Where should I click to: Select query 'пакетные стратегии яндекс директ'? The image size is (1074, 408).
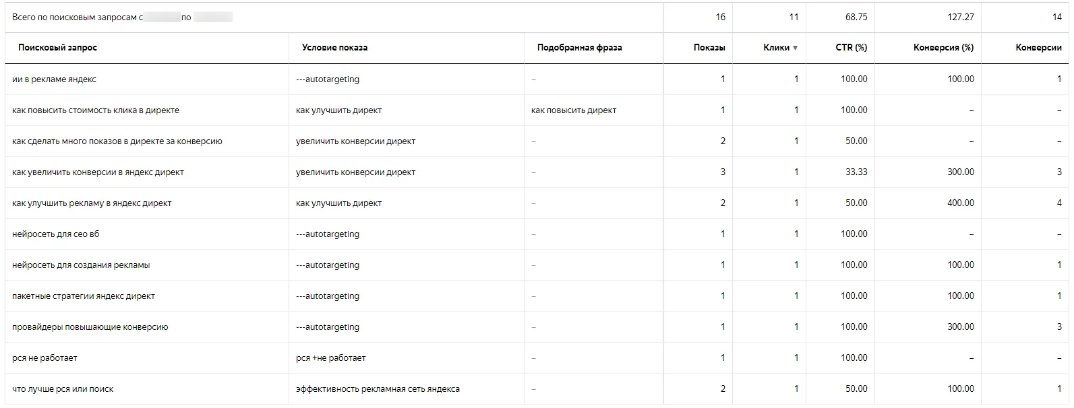click(x=84, y=296)
